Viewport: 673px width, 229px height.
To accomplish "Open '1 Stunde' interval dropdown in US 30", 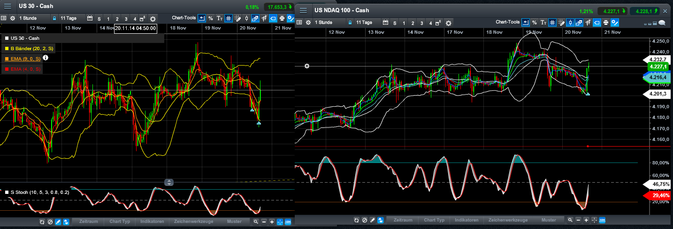I will pos(33,18).
